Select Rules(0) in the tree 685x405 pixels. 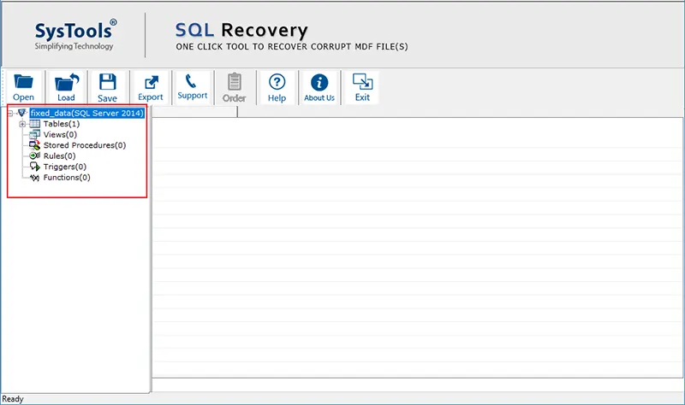(x=59, y=156)
